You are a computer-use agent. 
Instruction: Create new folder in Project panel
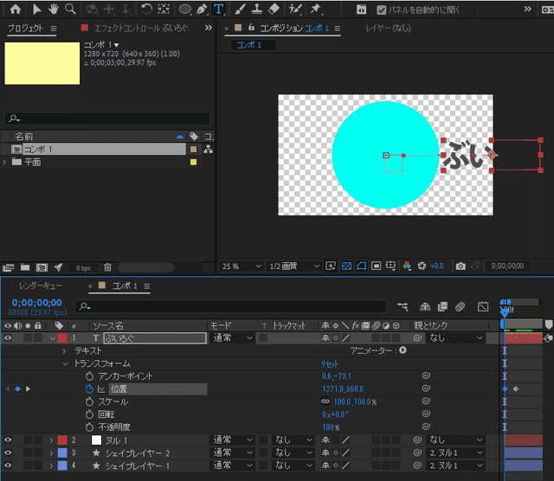point(25,267)
